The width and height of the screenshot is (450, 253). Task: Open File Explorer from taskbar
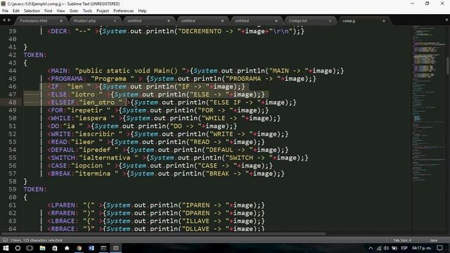tap(42, 248)
